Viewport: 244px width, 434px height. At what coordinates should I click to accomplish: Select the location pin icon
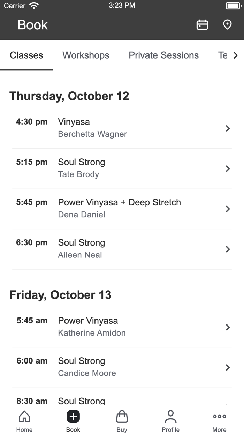pyautogui.click(x=227, y=24)
